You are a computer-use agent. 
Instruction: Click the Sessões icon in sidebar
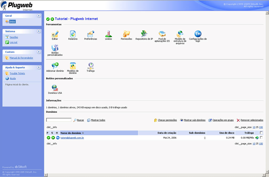coord(7,37)
